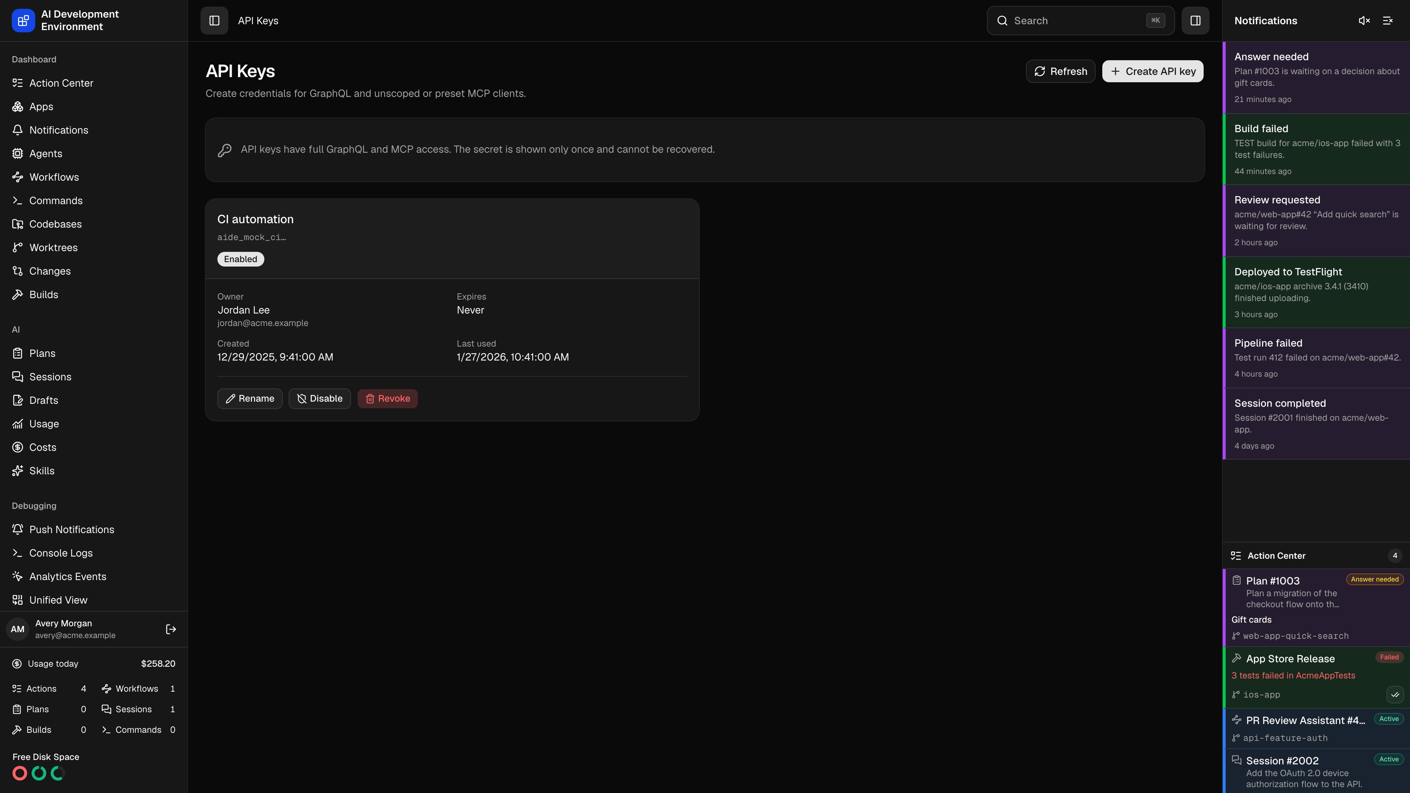Open Action Center panel header
The image size is (1410, 793).
(1316, 556)
